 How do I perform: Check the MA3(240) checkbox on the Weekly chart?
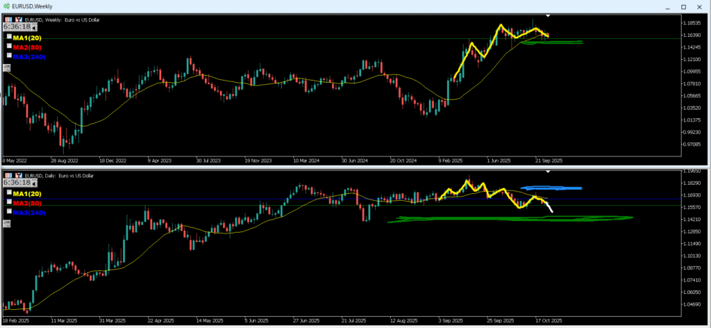[x=10, y=56]
